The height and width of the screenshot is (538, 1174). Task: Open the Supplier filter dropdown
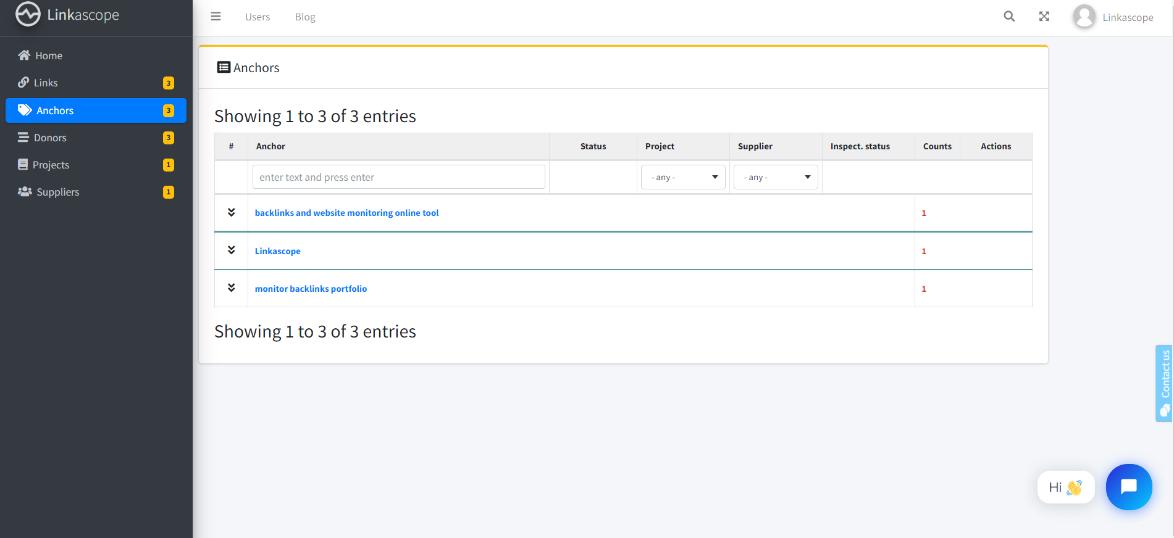[776, 177]
